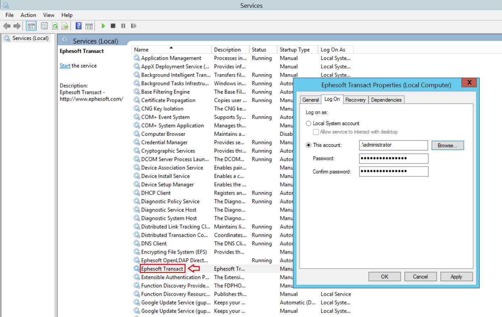Image resolution: width=502 pixels, height=317 pixels.
Task: Click the Password input field
Action: 394,158
